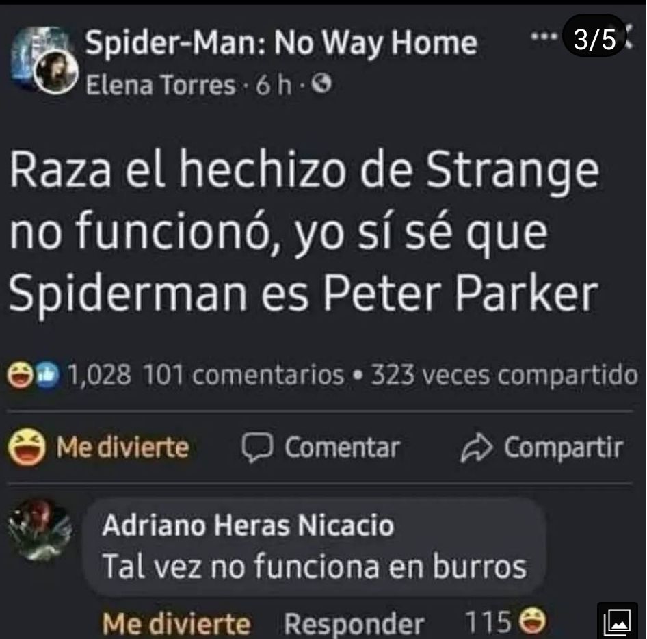Screen dimensions: 647x639
Task: Open the image gallery icon at bottom corner
Action: pos(617,622)
